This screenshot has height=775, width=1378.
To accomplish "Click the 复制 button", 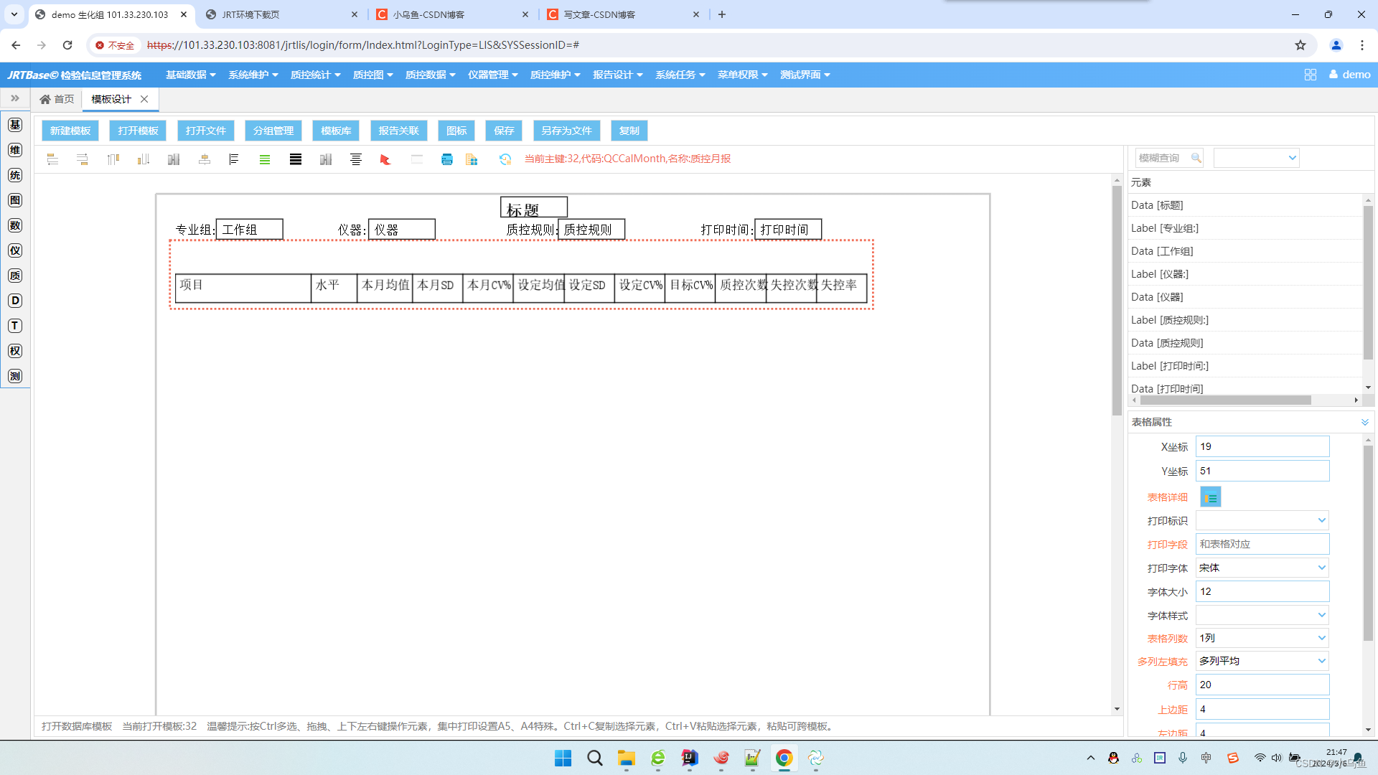I will [x=629, y=131].
